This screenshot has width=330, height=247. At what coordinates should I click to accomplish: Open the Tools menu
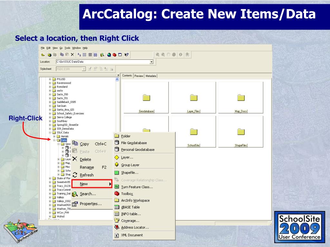(x=67, y=48)
